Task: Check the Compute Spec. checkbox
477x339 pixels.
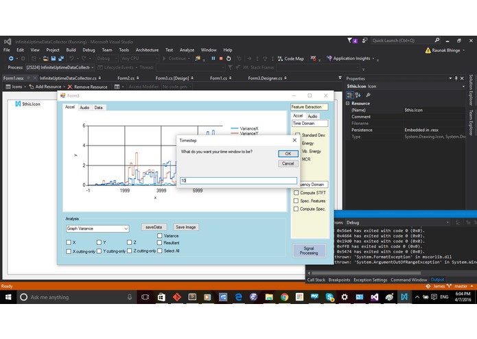Action: point(296,209)
